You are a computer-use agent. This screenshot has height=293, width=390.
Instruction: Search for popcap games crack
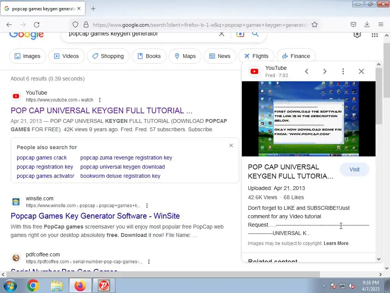pos(42,158)
